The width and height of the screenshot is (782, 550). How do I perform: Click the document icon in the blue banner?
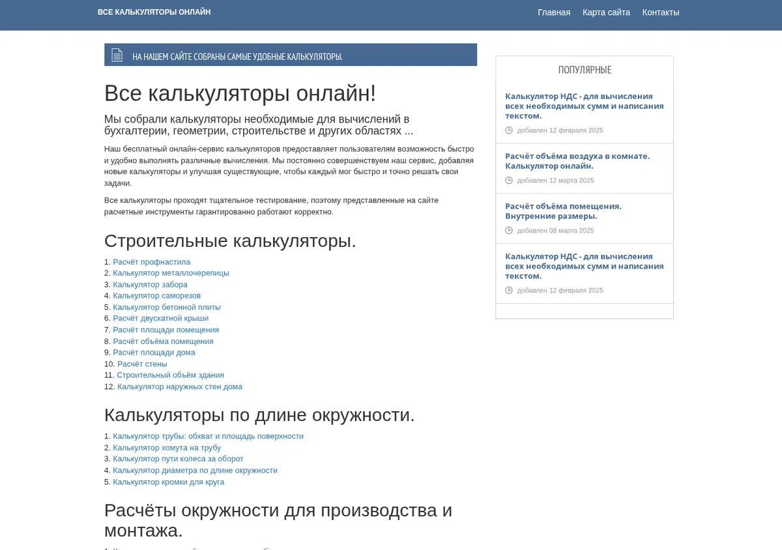[117, 55]
